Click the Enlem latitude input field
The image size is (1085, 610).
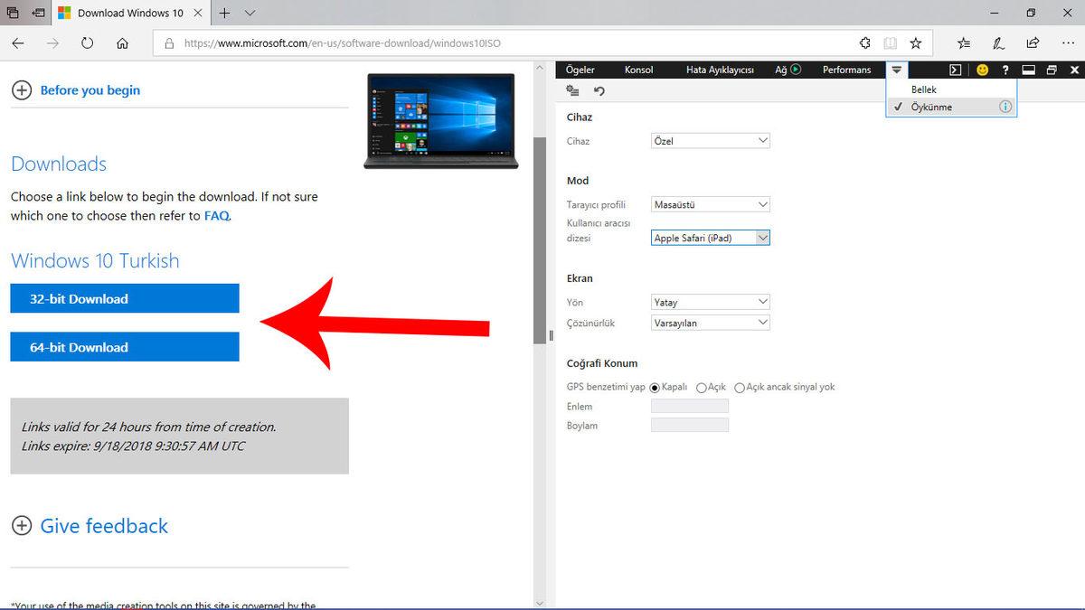click(x=689, y=407)
